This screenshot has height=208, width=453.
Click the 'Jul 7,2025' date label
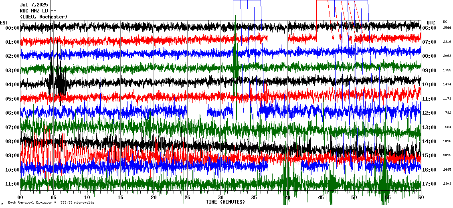pos(34,5)
